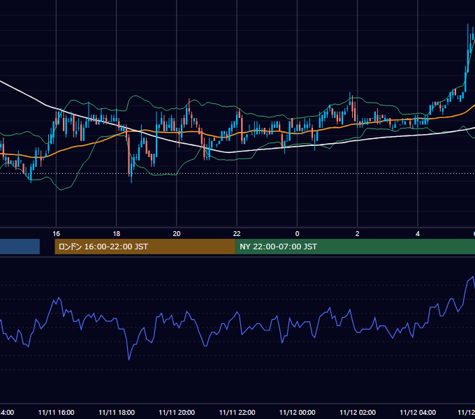Click the 20 hour label on price chart
The image size is (475, 419).
click(x=177, y=234)
